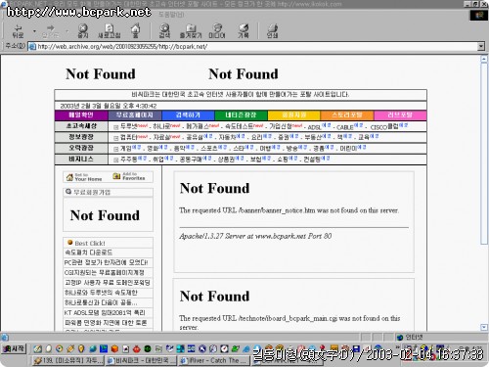Switch to the iRiver - Catch The taskbar window
The width and height of the screenshot is (489, 367).
(x=214, y=360)
